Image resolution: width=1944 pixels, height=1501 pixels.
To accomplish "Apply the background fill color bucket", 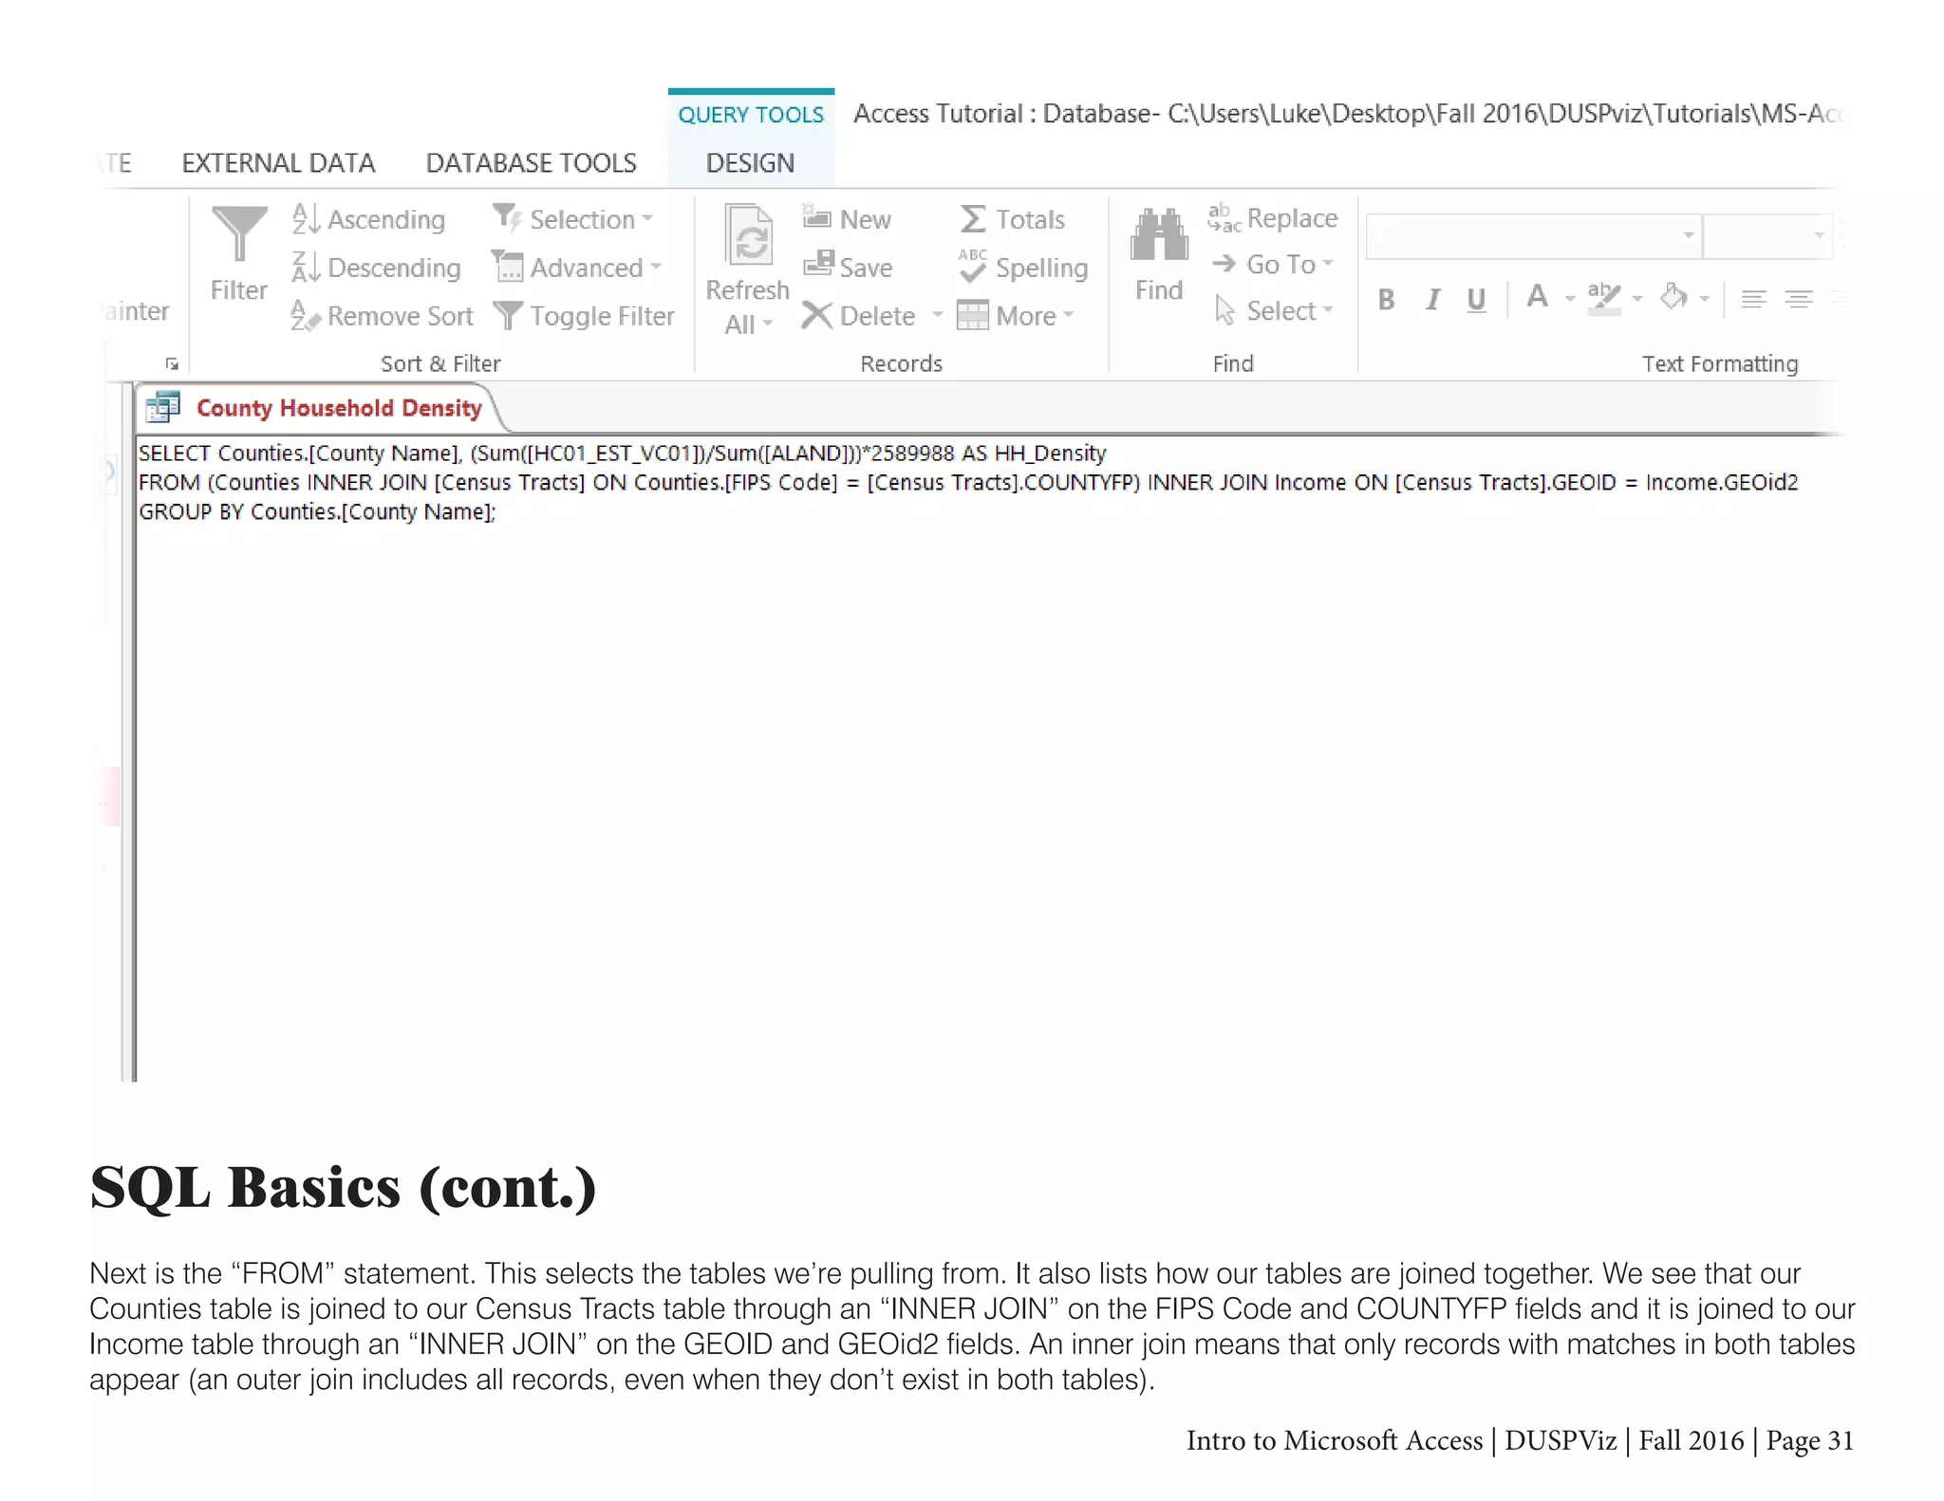I will [1673, 298].
